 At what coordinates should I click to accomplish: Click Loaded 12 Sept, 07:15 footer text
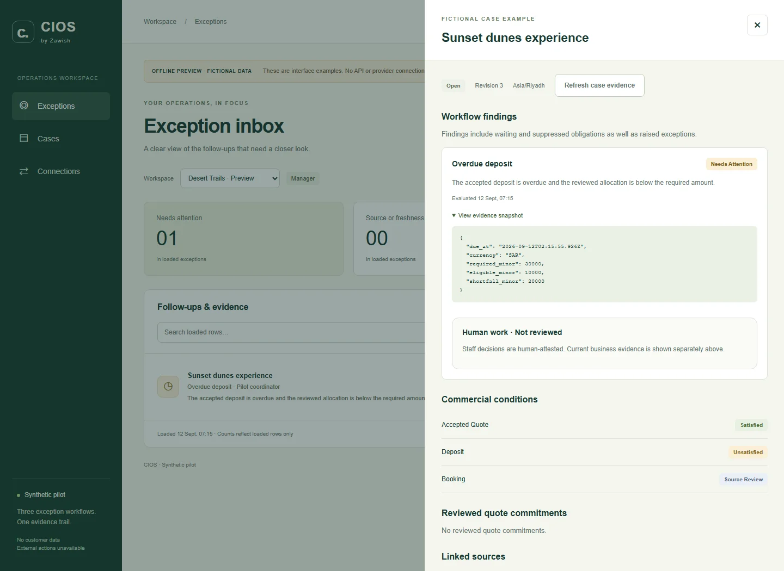pyautogui.click(x=225, y=434)
